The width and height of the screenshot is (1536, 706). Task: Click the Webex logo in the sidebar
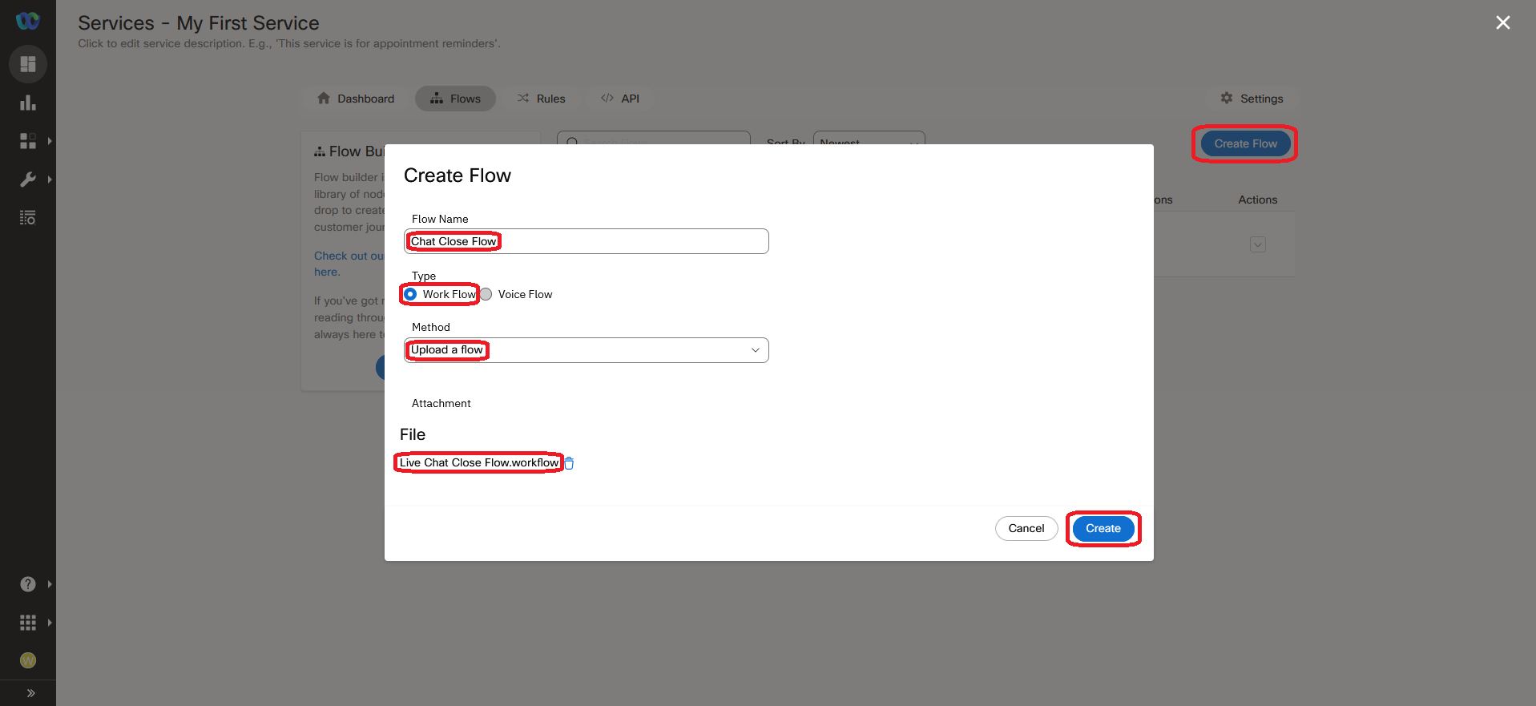tap(28, 21)
